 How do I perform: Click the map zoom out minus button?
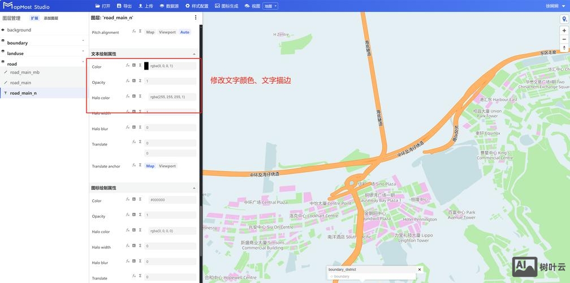coord(564,39)
